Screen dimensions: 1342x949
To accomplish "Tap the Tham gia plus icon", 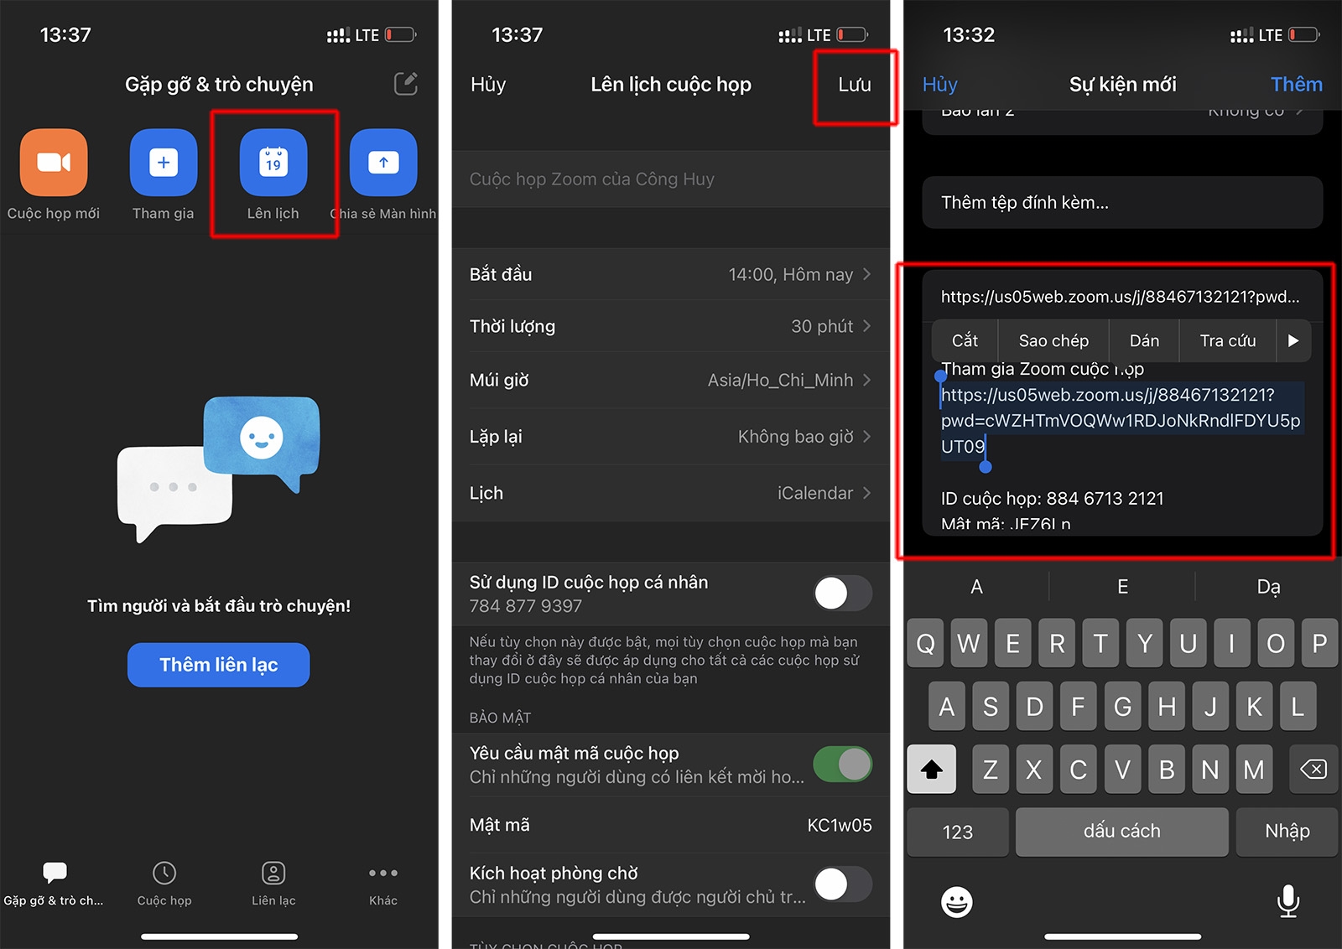I will coord(164,163).
